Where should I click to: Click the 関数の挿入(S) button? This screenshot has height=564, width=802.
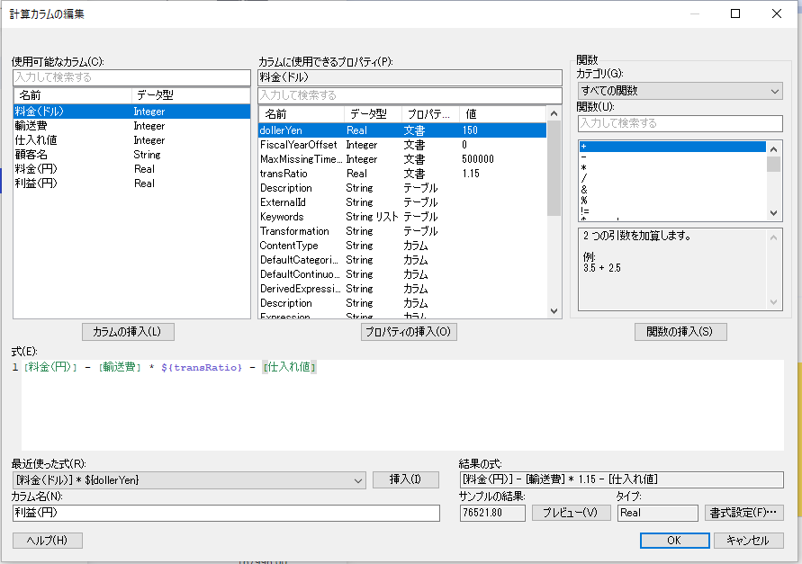[x=680, y=332]
